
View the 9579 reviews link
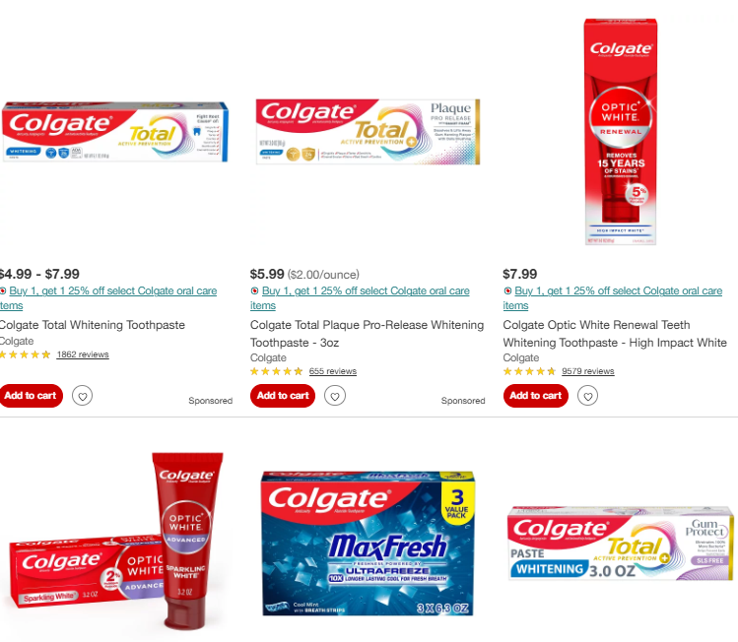pyautogui.click(x=588, y=371)
